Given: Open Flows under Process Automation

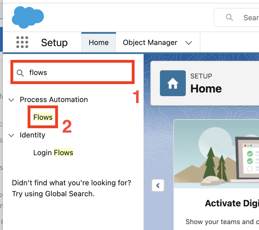Looking at the screenshot, I should [x=43, y=117].
